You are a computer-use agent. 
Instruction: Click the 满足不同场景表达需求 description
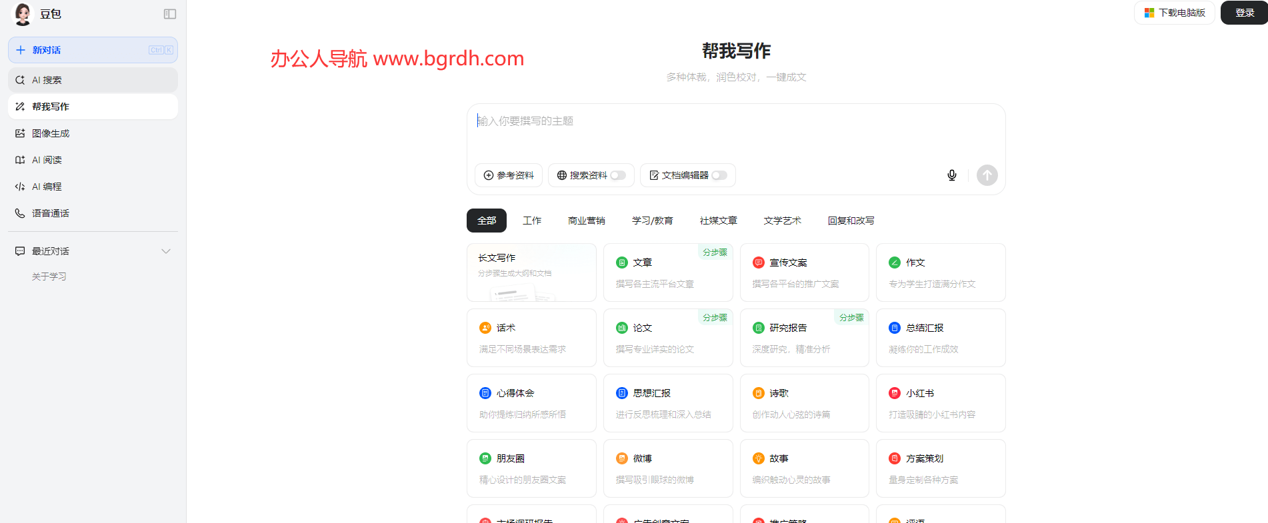(x=523, y=349)
